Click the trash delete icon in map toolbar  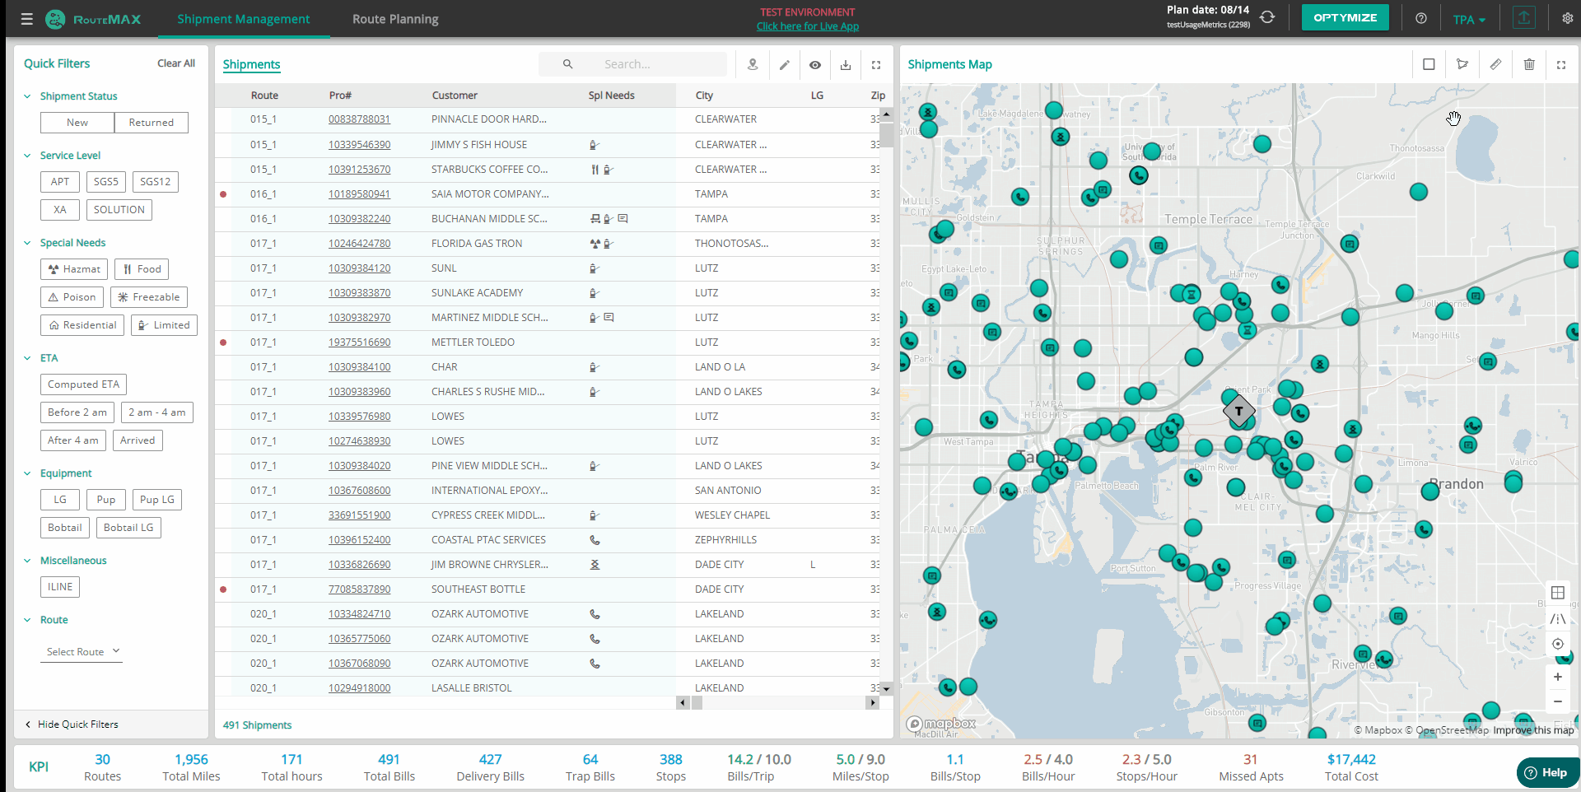pyautogui.click(x=1528, y=64)
